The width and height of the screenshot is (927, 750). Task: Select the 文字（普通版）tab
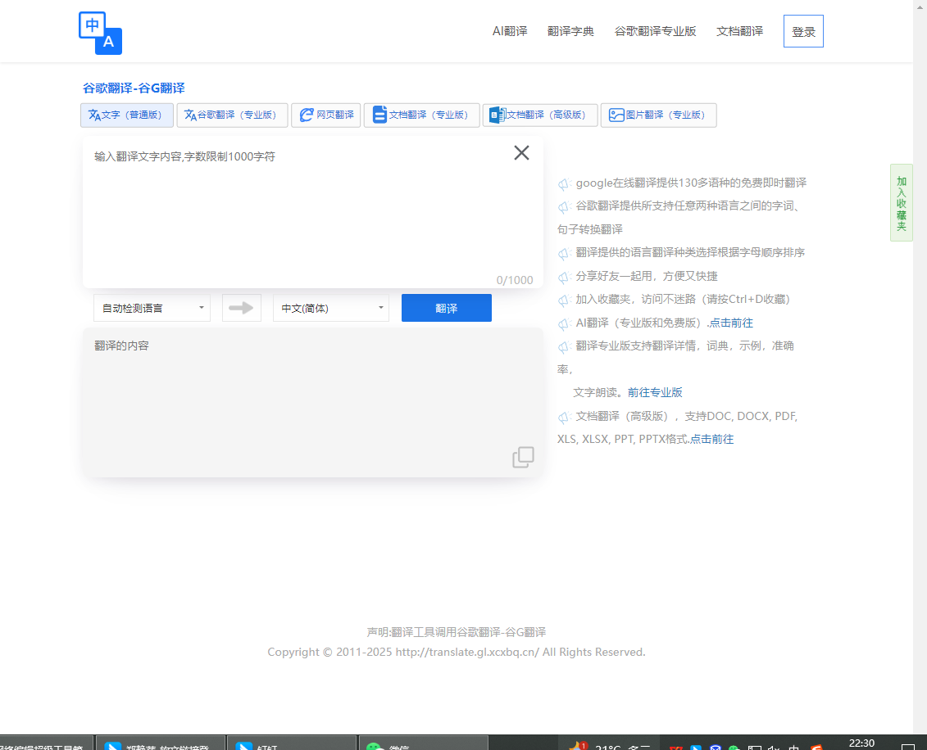(x=126, y=115)
